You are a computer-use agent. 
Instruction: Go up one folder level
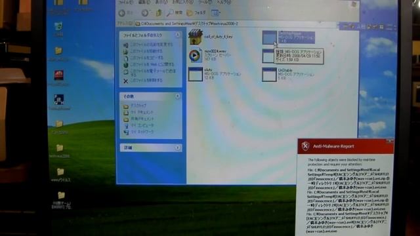coord(159,13)
